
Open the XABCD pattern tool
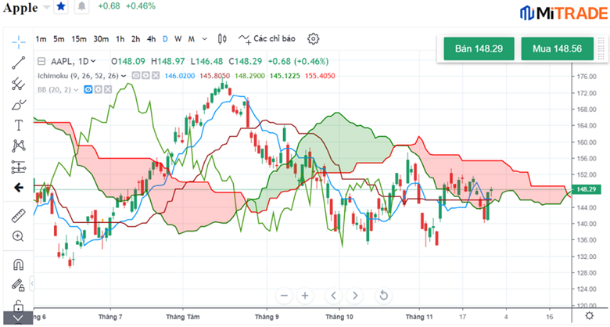pos(18,146)
